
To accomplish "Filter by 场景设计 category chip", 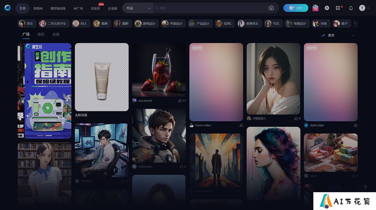I will [297, 23].
